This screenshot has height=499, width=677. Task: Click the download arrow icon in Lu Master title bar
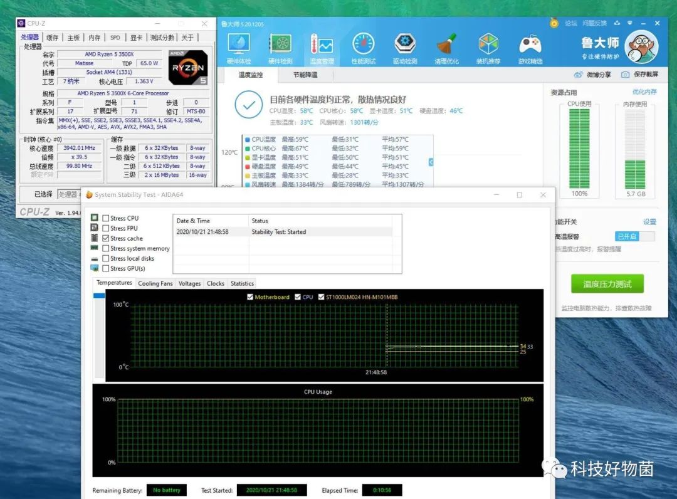tap(617, 23)
